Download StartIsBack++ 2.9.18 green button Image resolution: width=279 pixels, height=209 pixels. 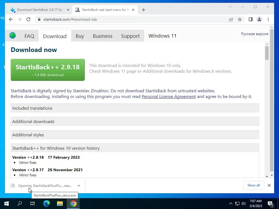(48, 70)
